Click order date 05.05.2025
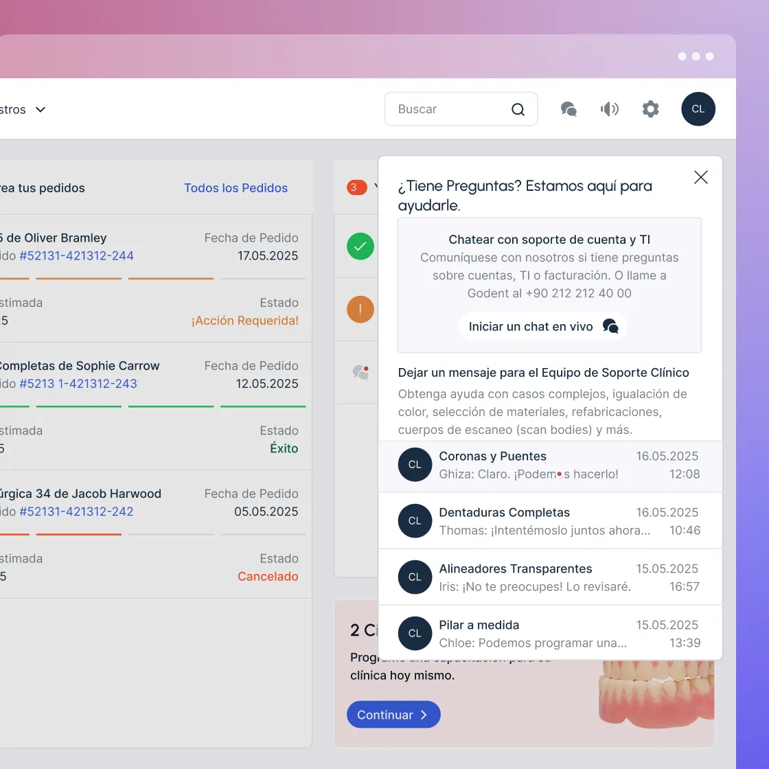The height and width of the screenshot is (769, 769). (x=266, y=512)
